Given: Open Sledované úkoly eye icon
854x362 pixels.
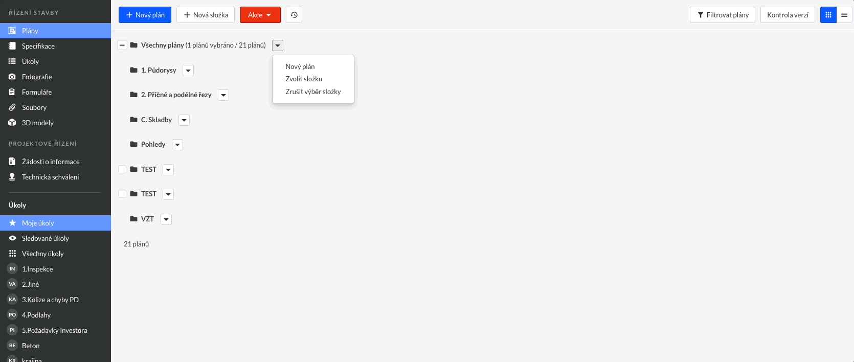Looking at the screenshot, I should point(12,238).
